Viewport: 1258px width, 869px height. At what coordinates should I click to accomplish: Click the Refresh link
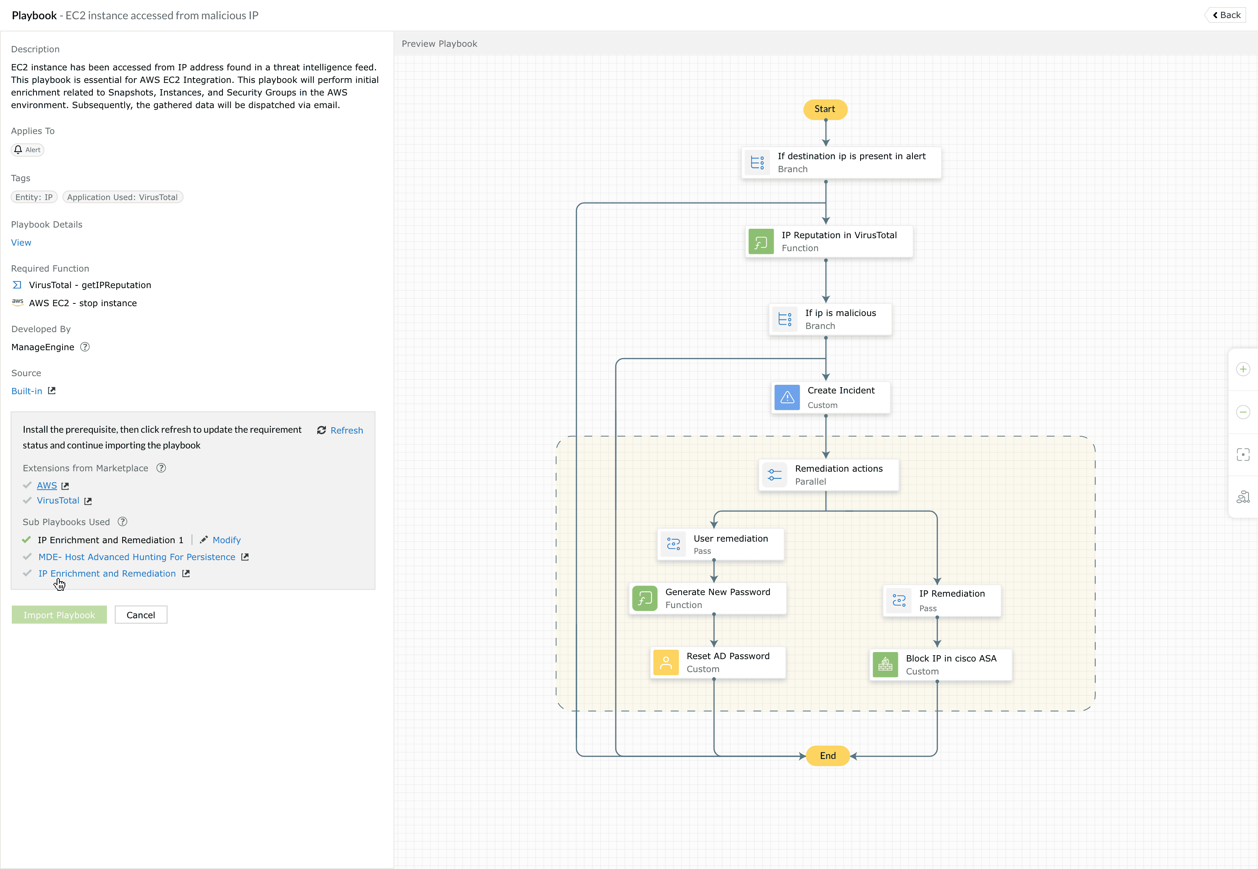coord(346,430)
